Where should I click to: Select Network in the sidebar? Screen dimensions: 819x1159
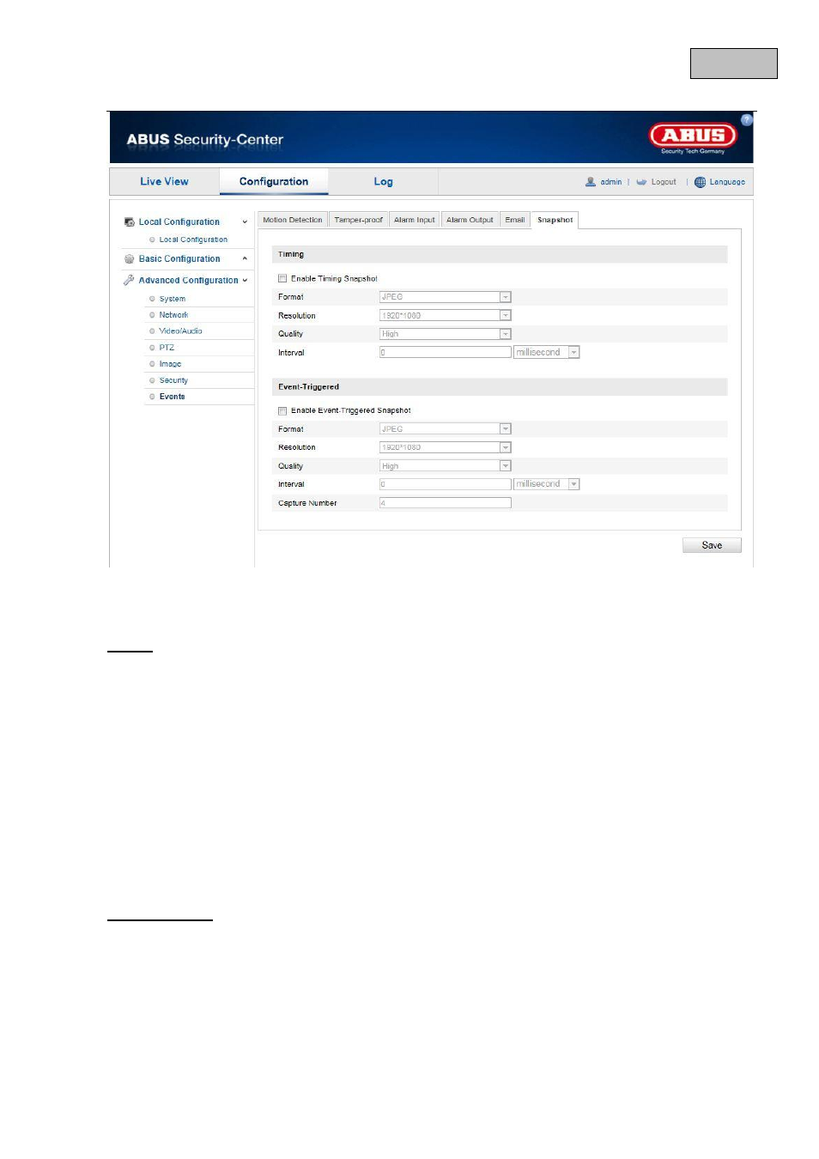coord(173,315)
